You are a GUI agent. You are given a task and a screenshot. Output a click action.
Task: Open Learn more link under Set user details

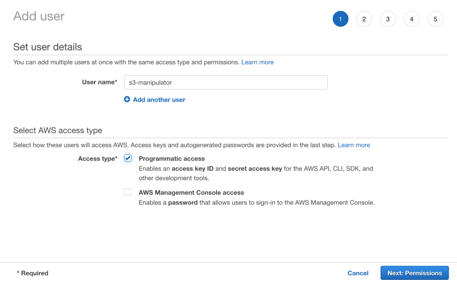pyautogui.click(x=258, y=62)
